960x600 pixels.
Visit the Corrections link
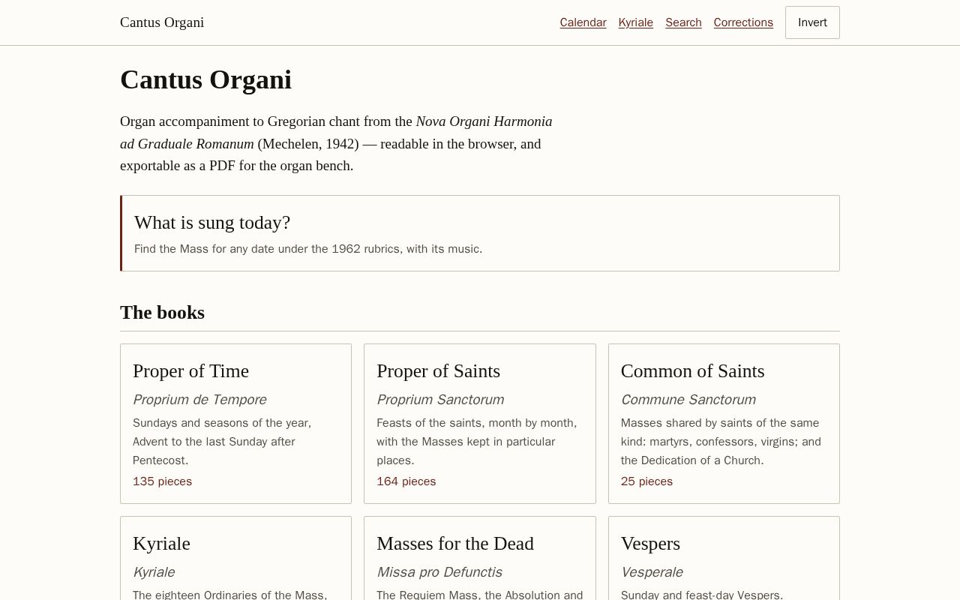tap(743, 22)
